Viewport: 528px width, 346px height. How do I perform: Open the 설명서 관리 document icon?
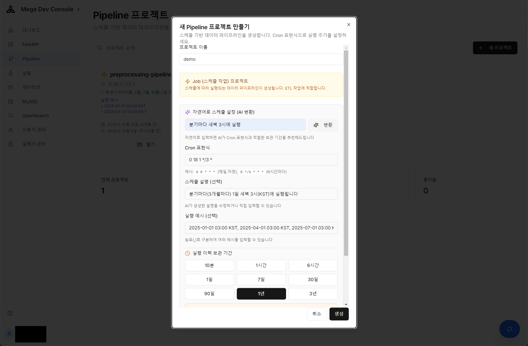point(11,144)
